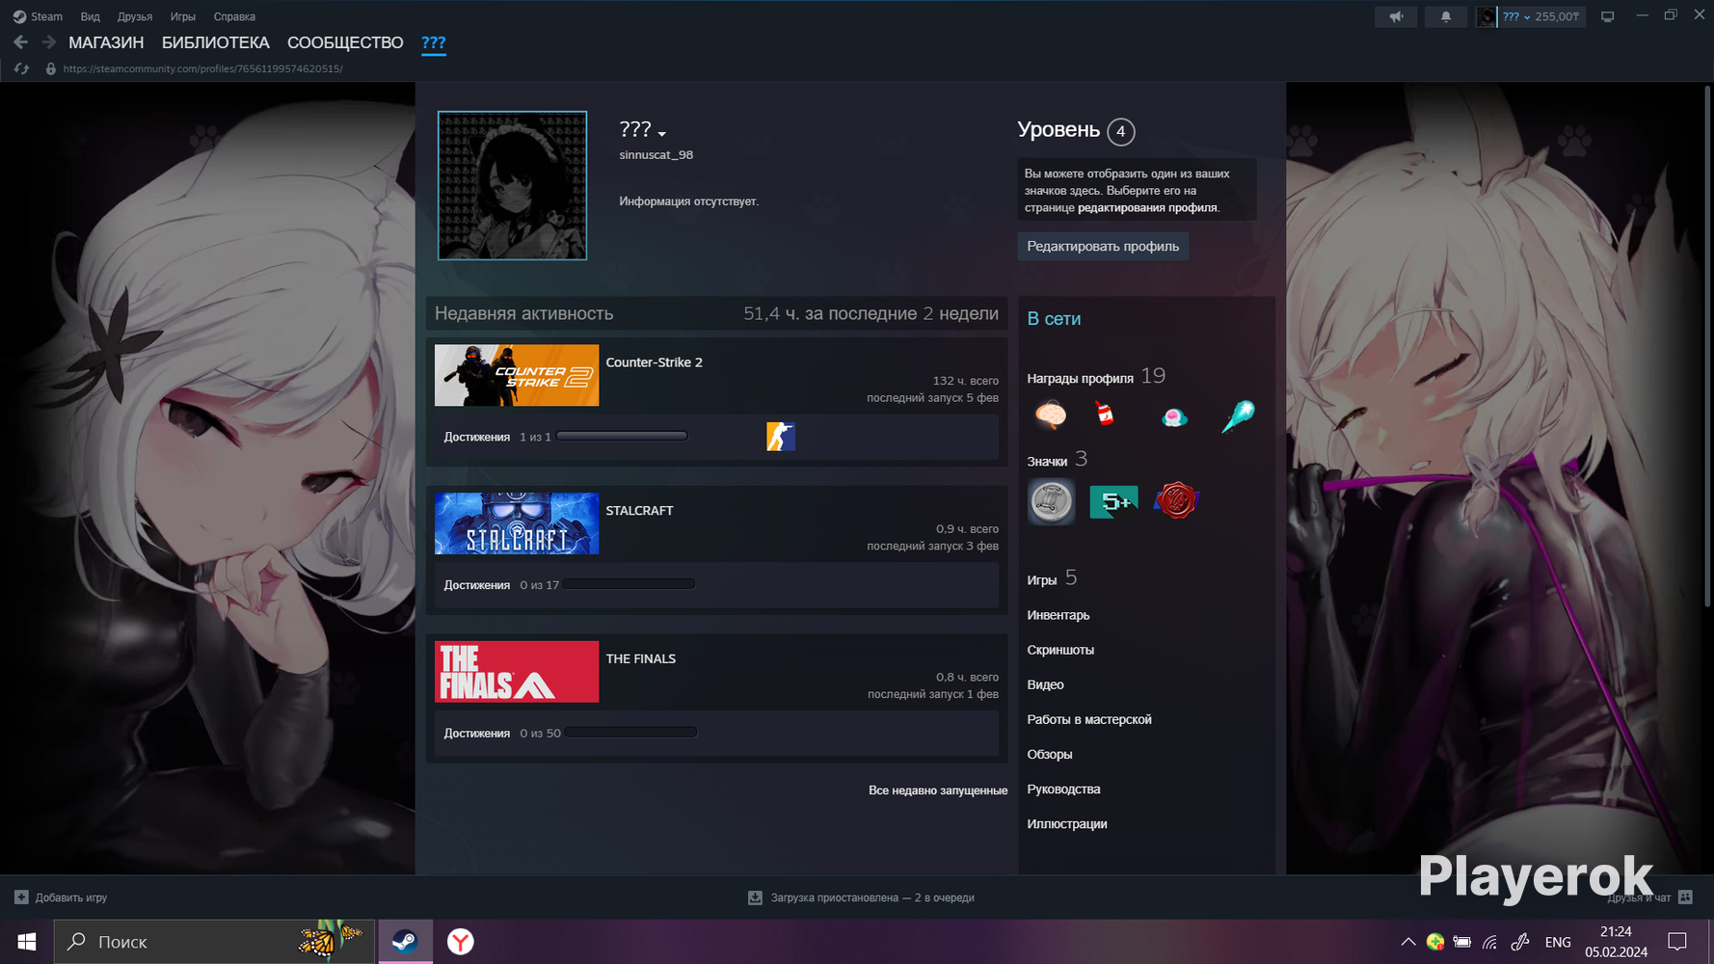Viewport: 1714px width, 964px height.
Task: Switch to Big Picture mode icon
Action: click(x=1607, y=16)
